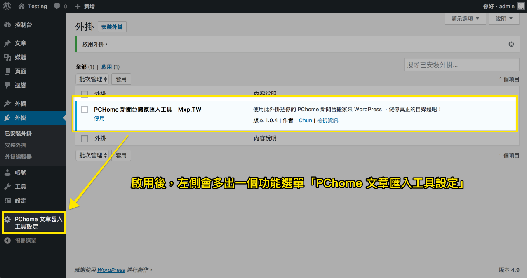Click the 摺疊選單 collapse arrow icon
Viewport: 527px width, 278px height.
click(7, 241)
